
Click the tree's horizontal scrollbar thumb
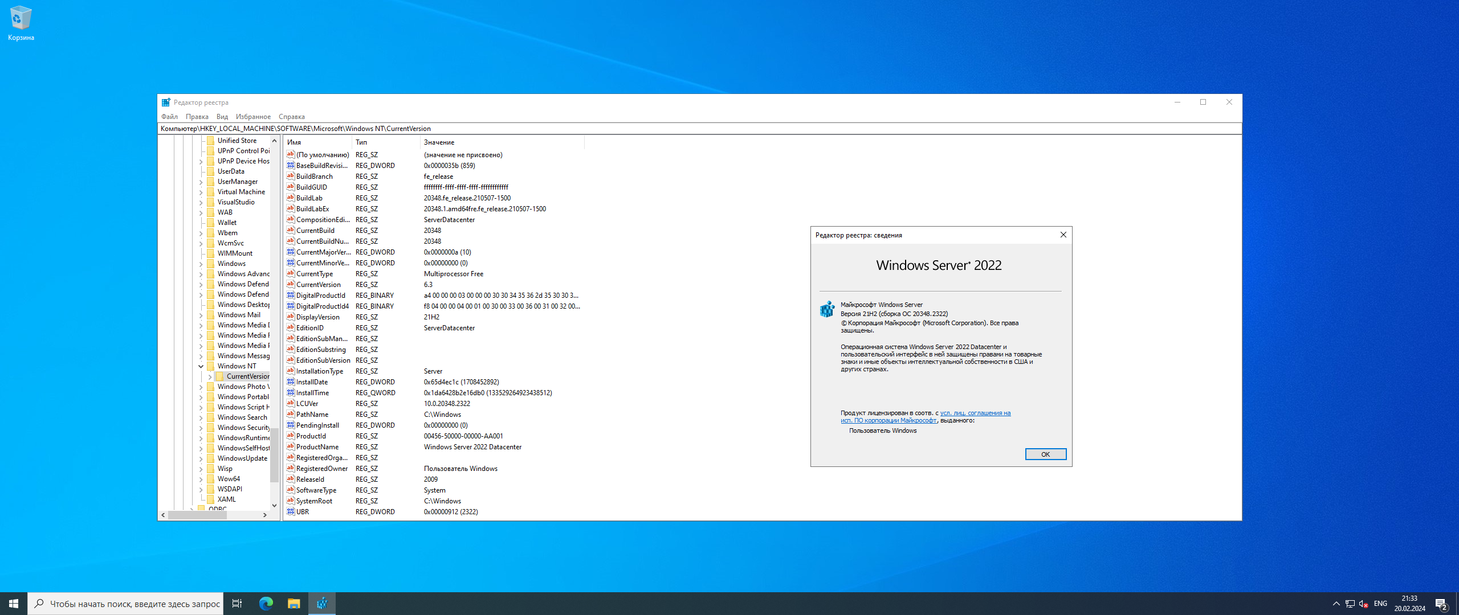coord(197,515)
